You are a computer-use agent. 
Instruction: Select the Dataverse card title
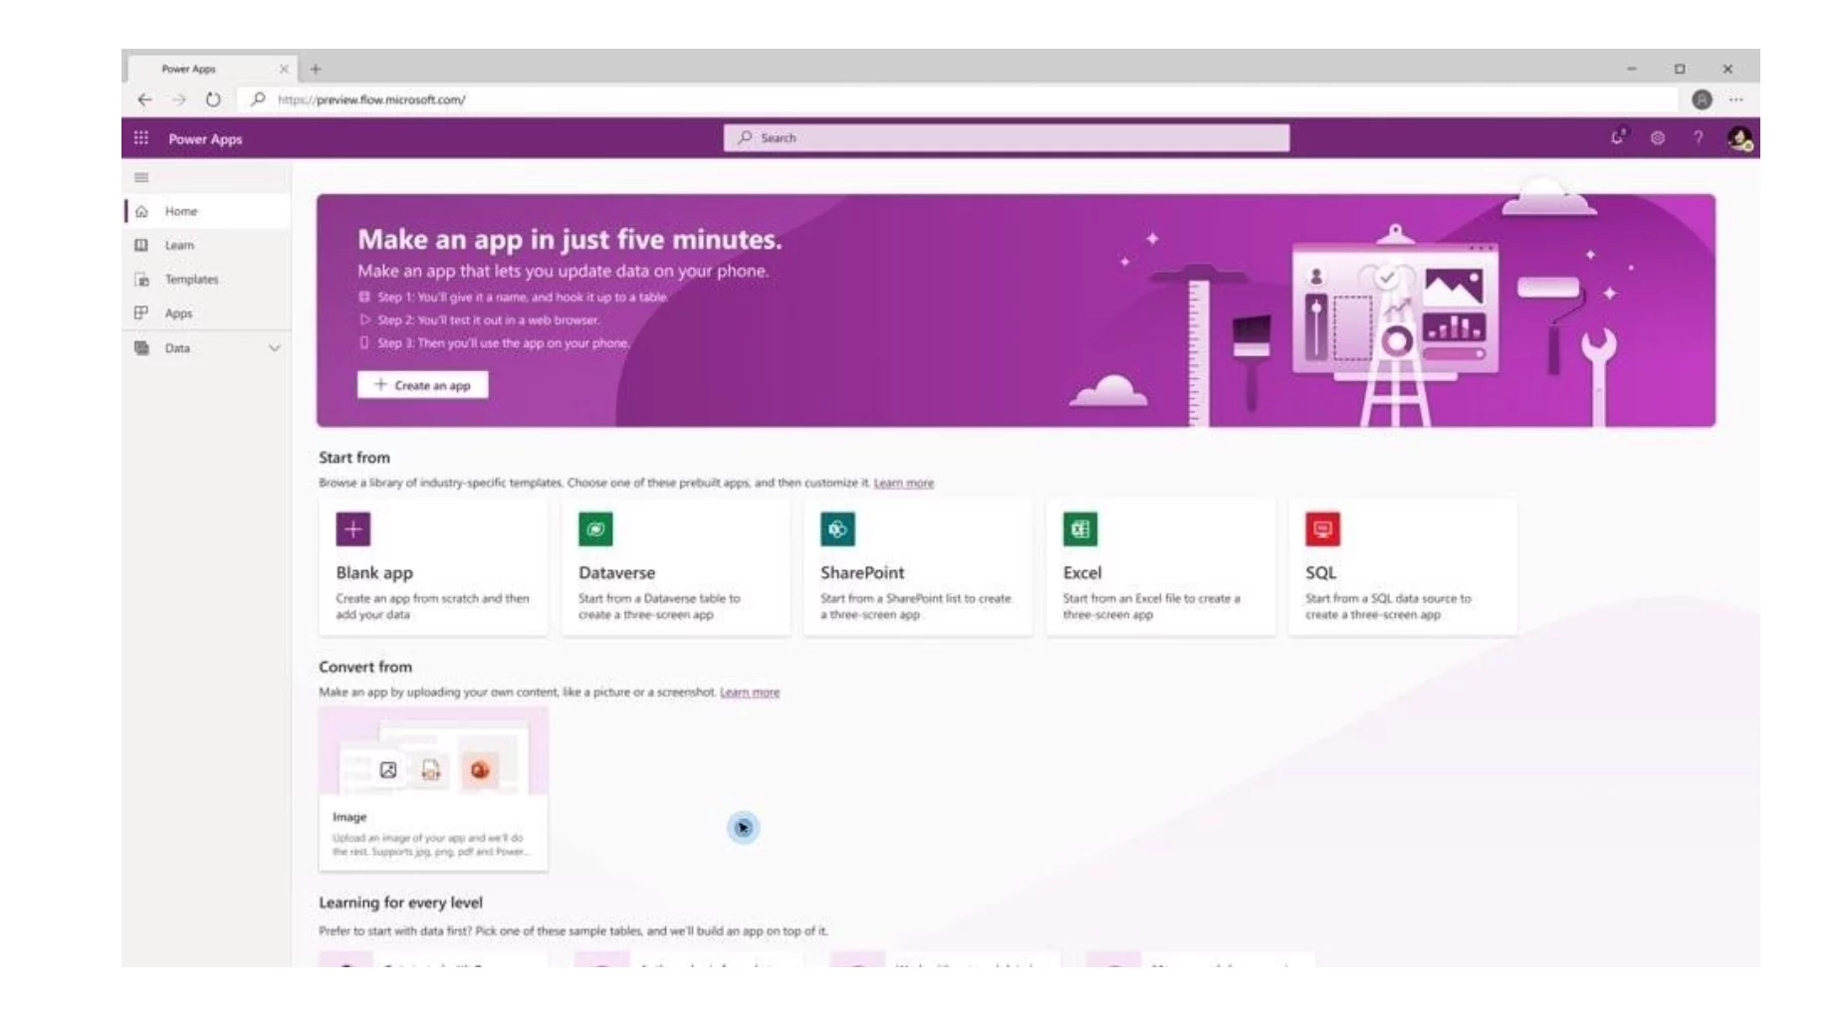point(616,573)
